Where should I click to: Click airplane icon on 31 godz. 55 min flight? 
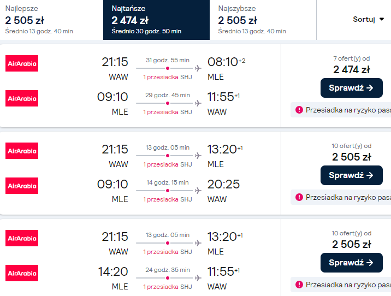click(x=198, y=68)
